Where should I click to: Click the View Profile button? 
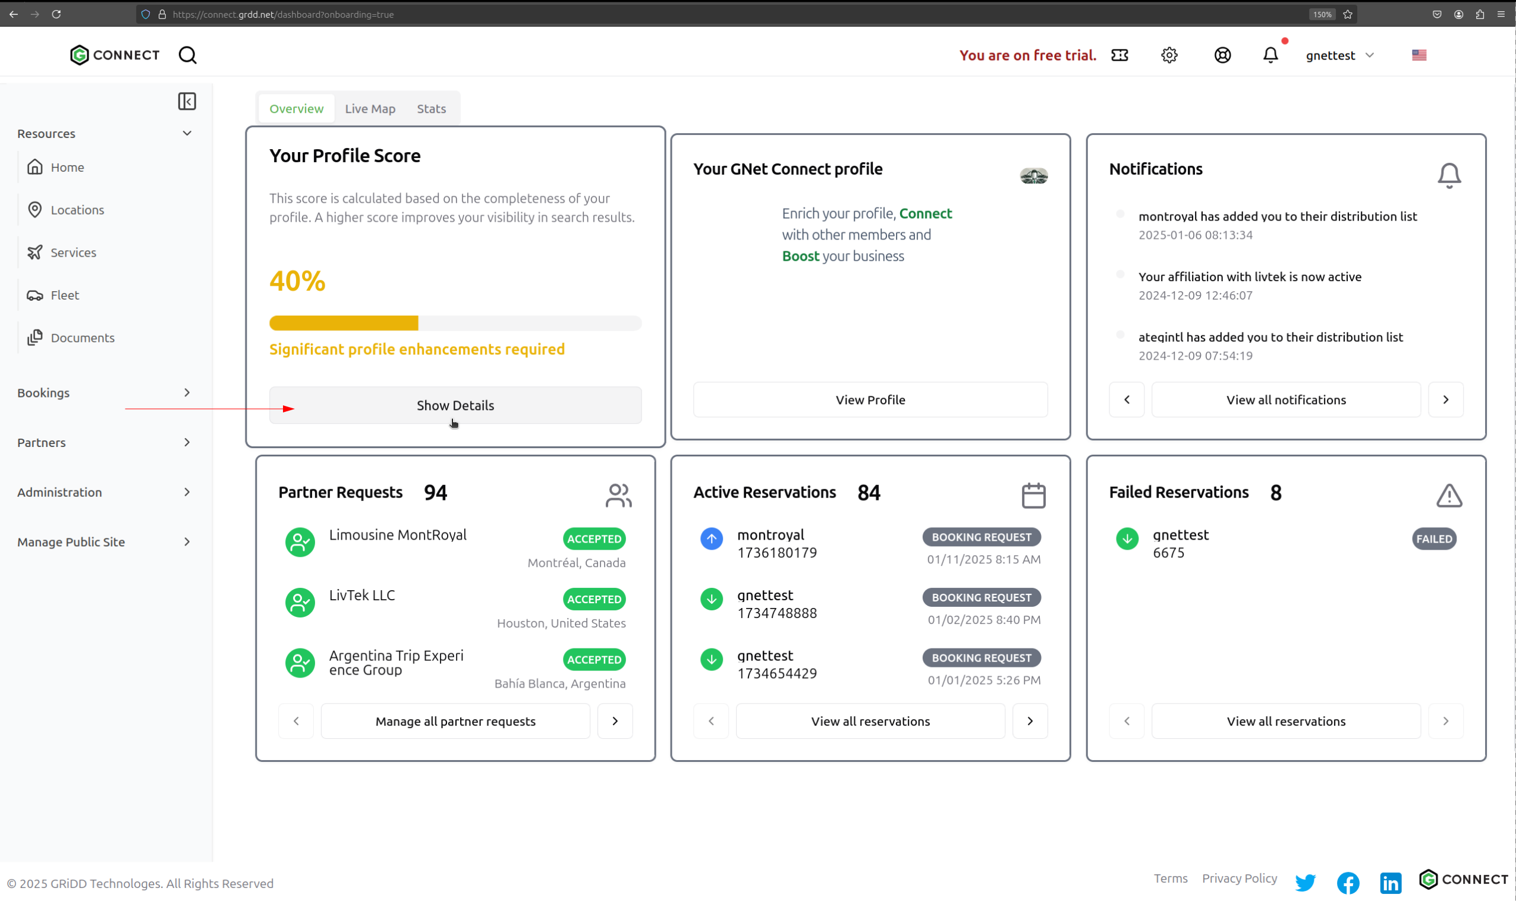pyautogui.click(x=870, y=400)
